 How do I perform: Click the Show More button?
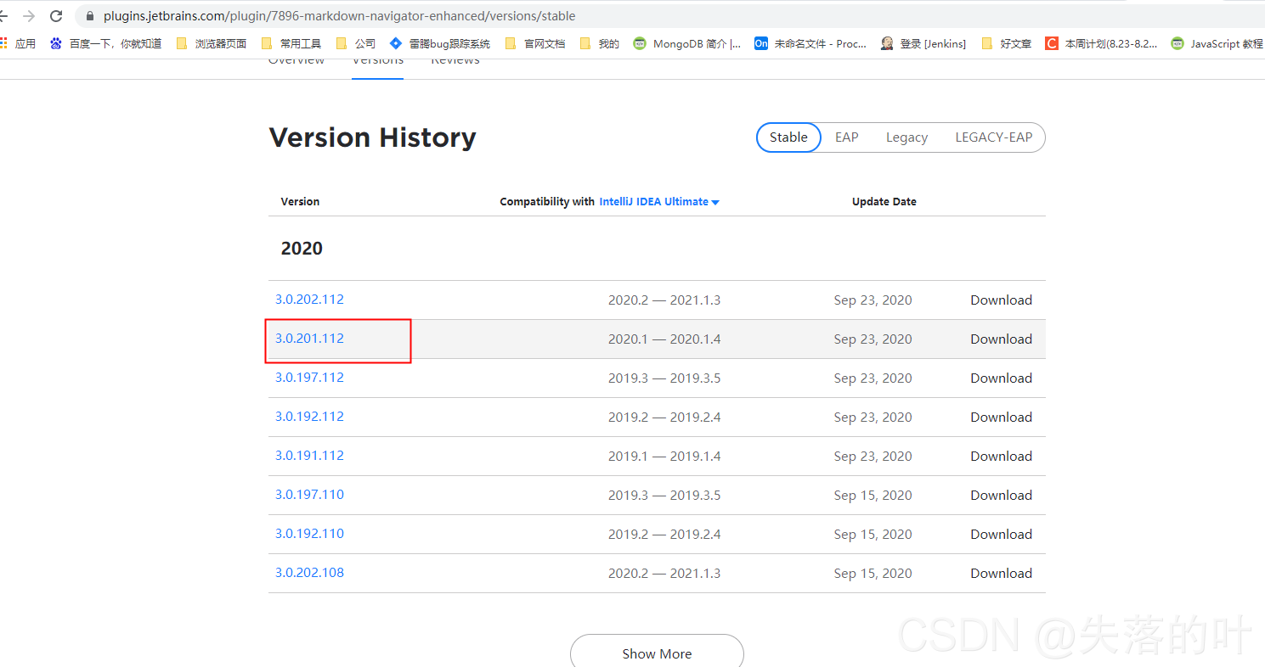click(x=657, y=651)
